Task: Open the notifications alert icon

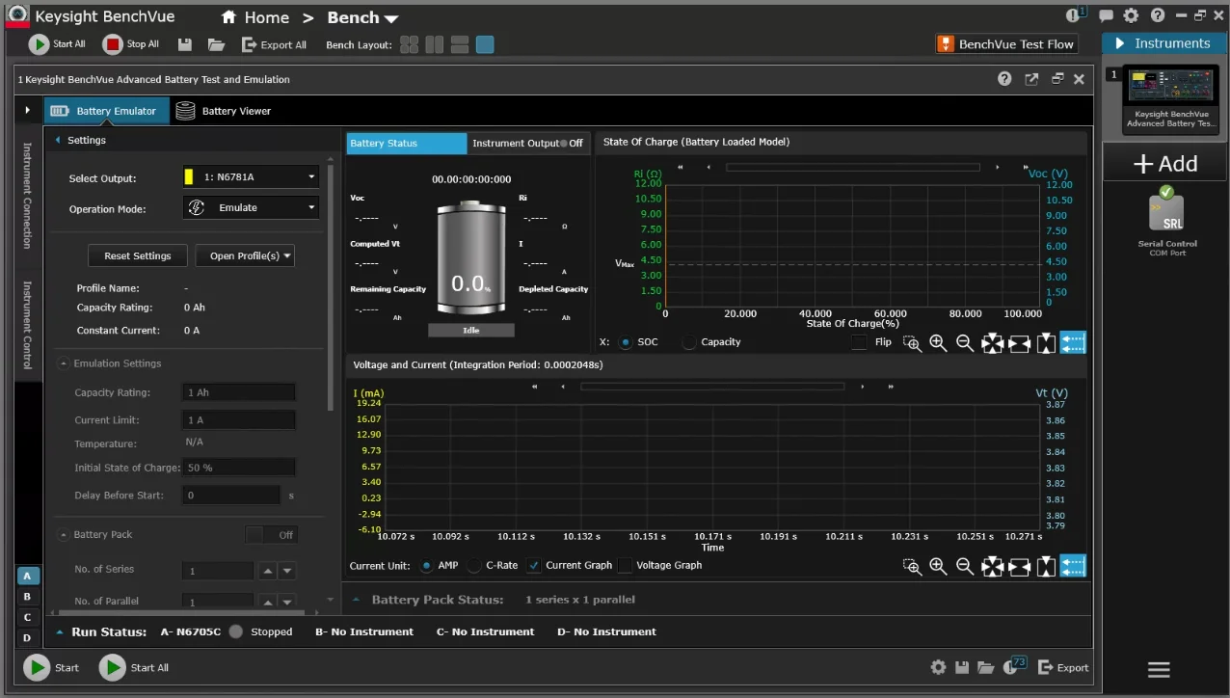Action: click(1075, 15)
